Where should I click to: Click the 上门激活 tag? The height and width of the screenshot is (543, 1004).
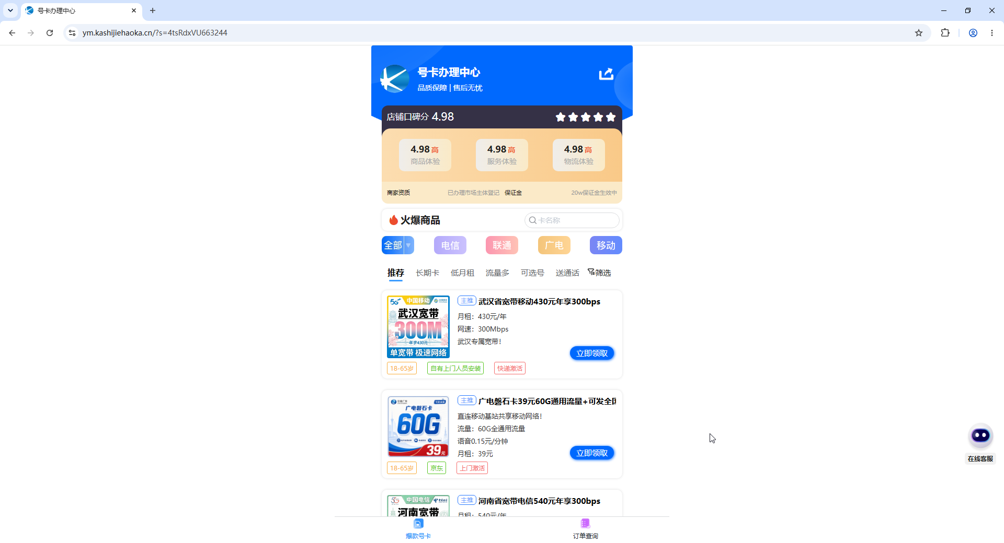472,468
